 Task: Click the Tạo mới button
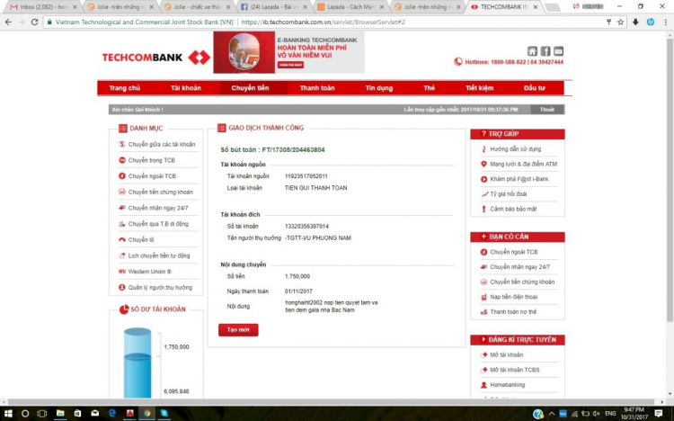click(238, 330)
